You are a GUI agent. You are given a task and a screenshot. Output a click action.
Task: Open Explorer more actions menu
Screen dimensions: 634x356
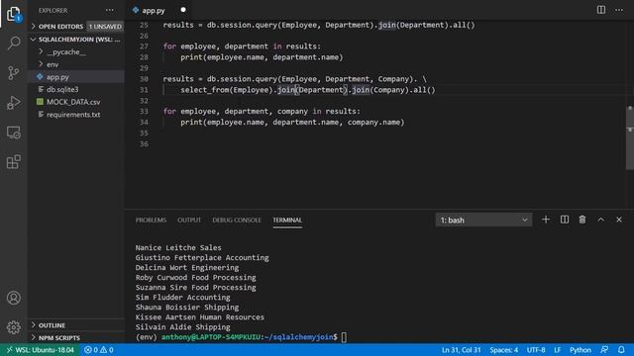(110, 10)
